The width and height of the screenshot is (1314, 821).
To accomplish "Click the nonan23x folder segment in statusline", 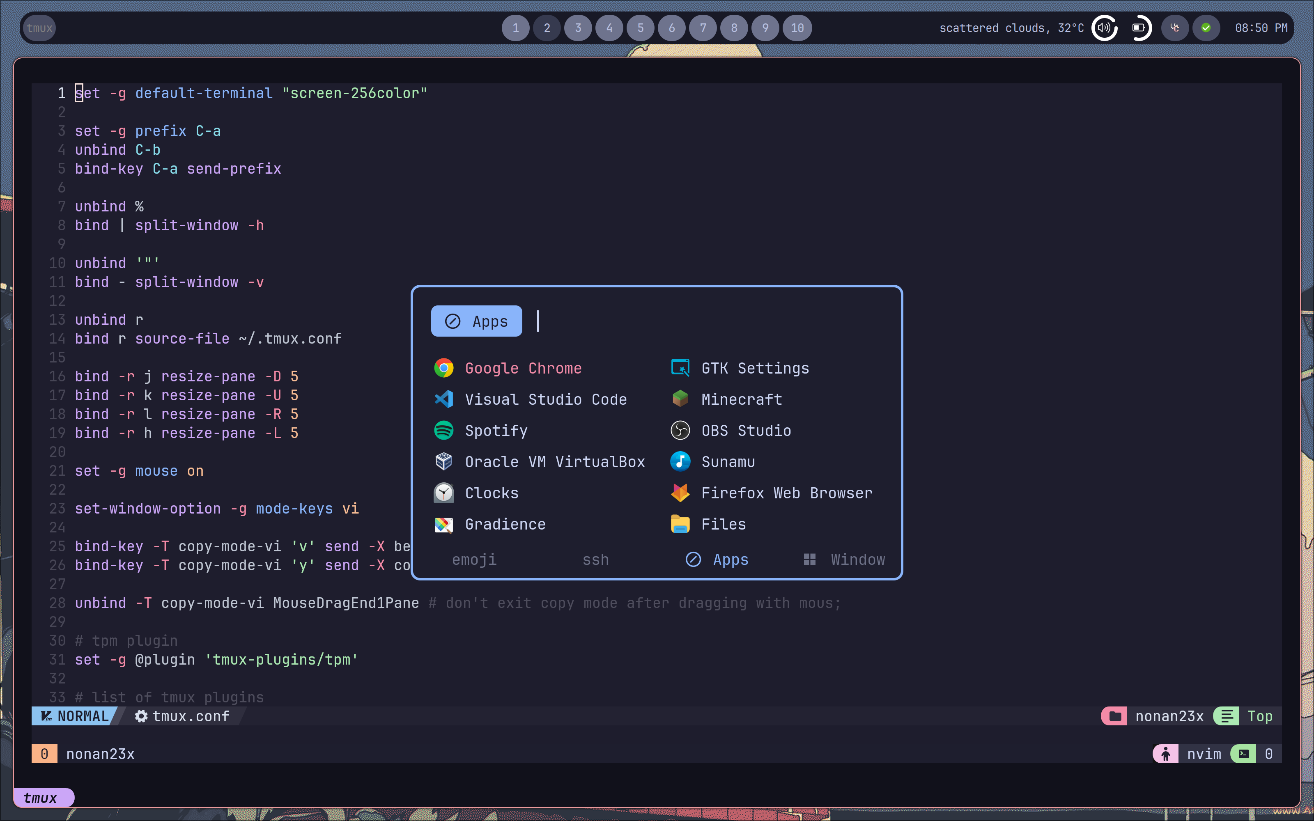I will [1152, 716].
